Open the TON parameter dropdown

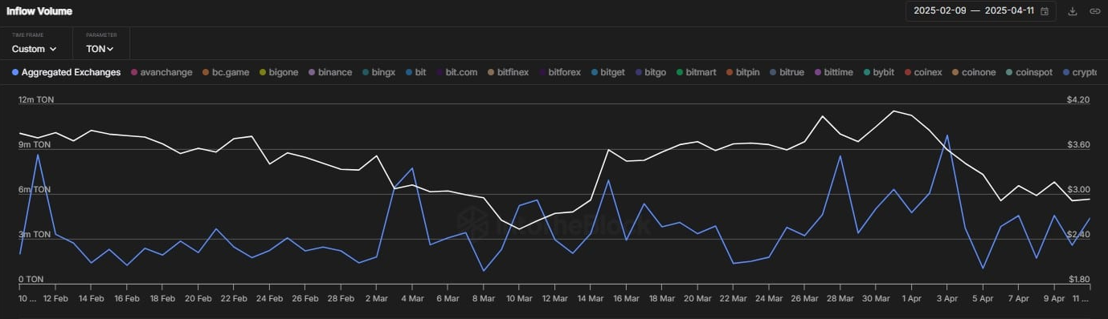(x=100, y=49)
